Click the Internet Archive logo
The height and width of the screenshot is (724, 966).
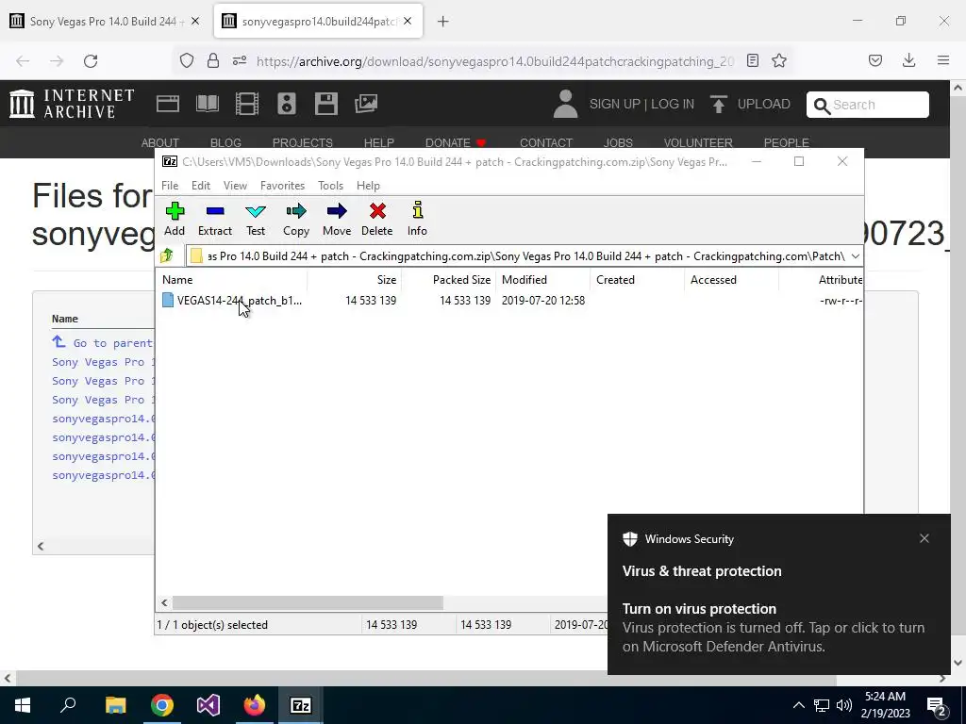pyautogui.click(x=72, y=104)
